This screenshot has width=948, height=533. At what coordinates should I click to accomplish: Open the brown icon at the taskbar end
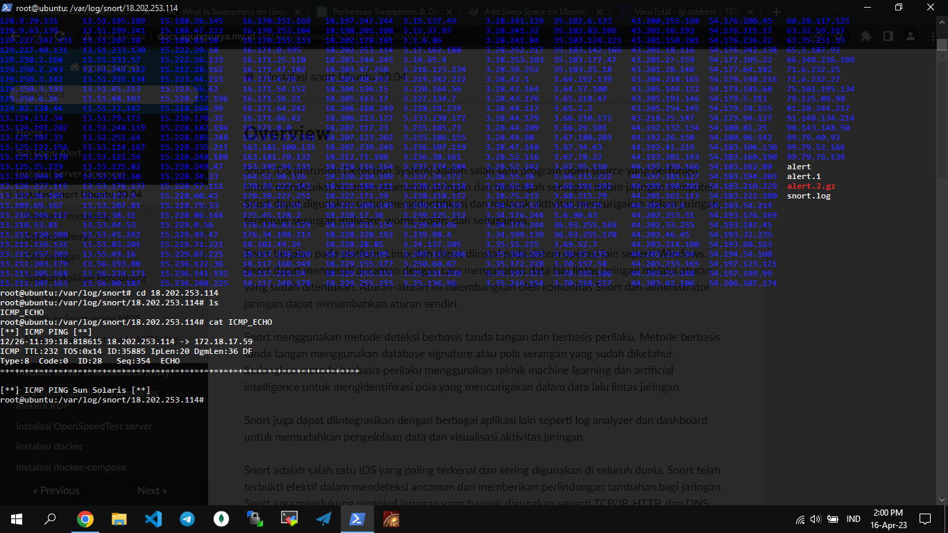point(391,518)
